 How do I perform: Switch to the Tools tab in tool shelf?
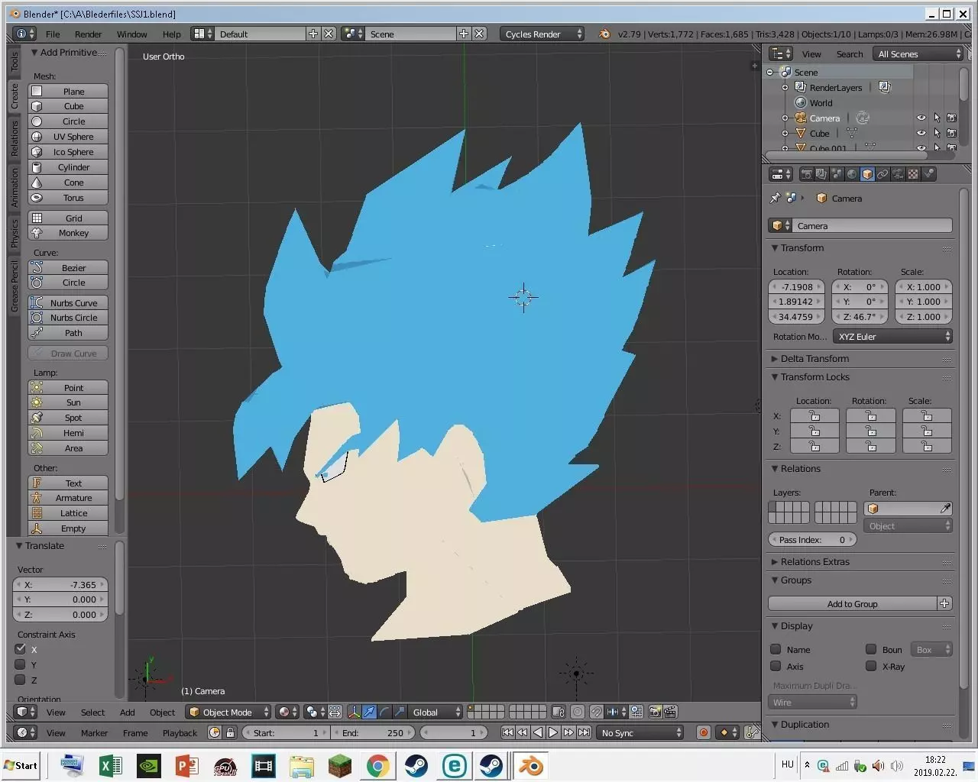[x=14, y=63]
